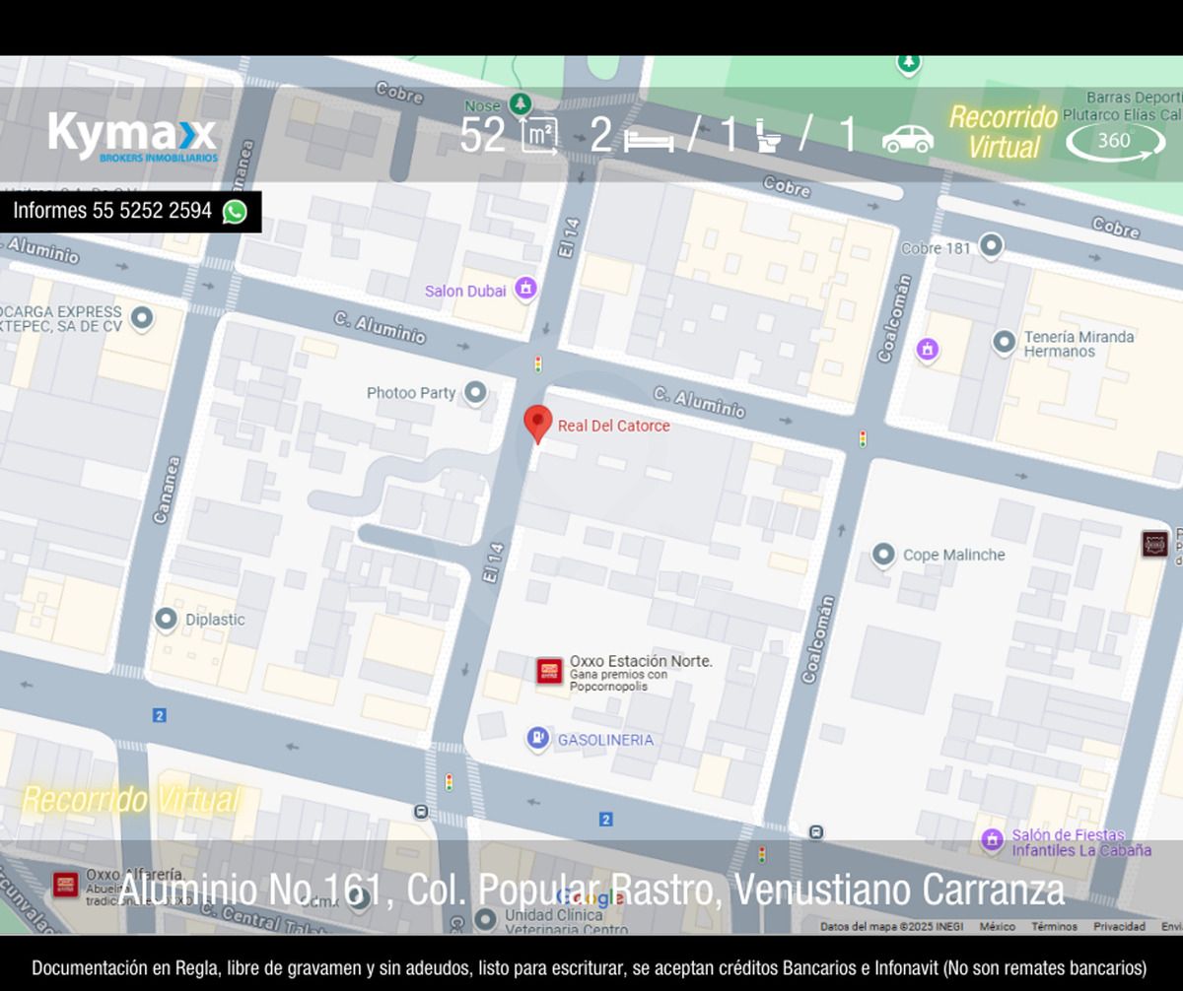The width and height of the screenshot is (1183, 991).
Task: Click the Recorrido Virtual label beside 360 icon
Action: [1004, 132]
